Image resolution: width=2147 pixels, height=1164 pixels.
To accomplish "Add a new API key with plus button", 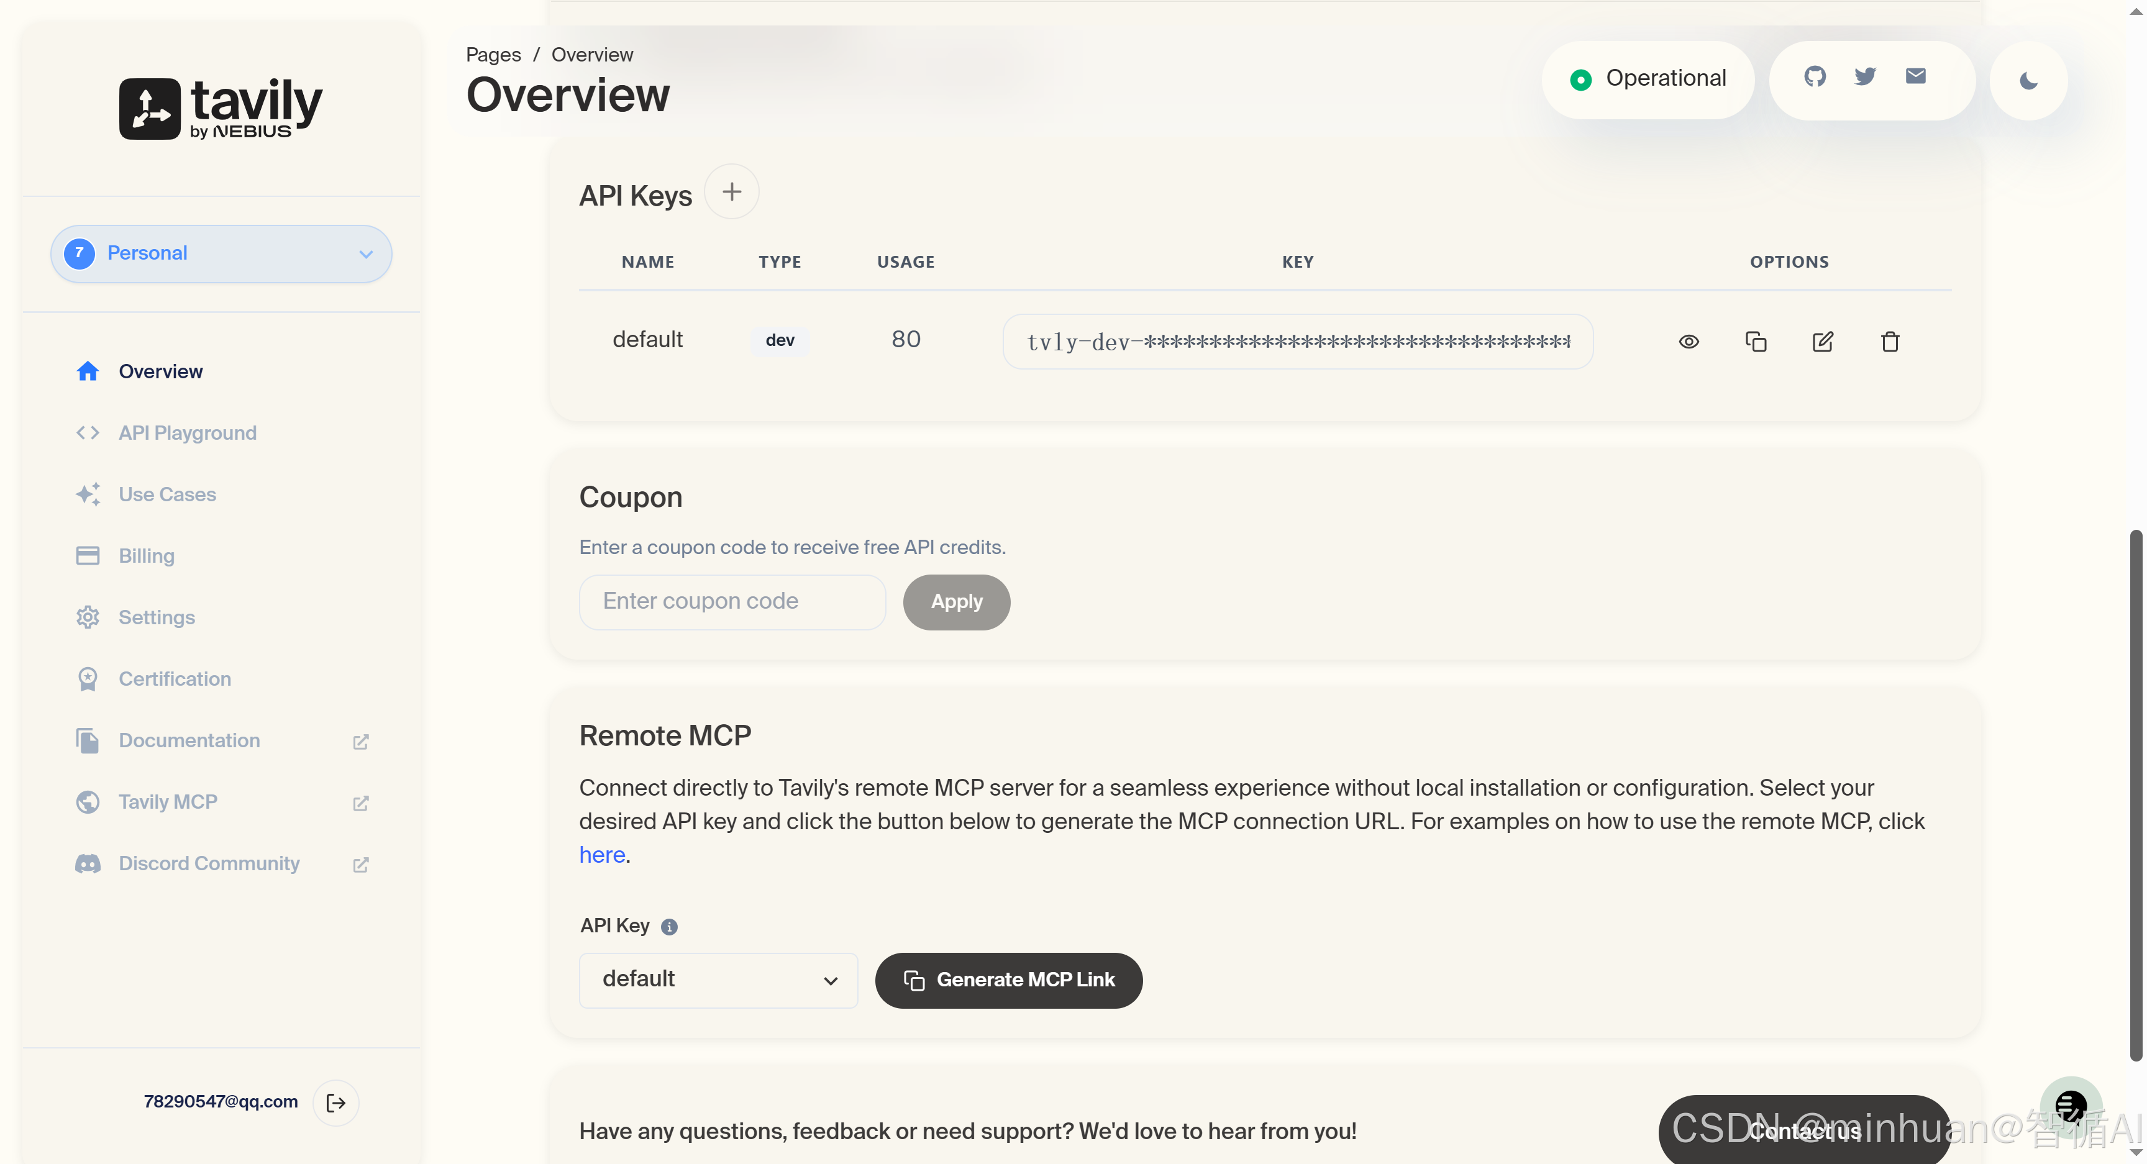I will (731, 192).
